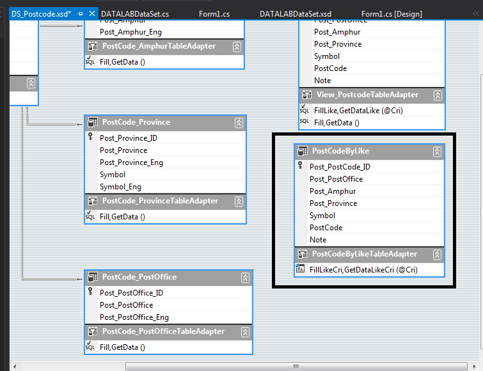Viewport: 483px width, 371px height.
Task: Click the PostCode_PostOfficeTableAdapter adapter icon
Action: (x=93, y=331)
